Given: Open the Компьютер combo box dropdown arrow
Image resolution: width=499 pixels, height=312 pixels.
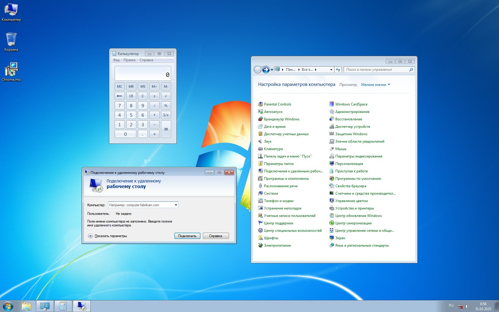Looking at the screenshot, I should pos(176,205).
